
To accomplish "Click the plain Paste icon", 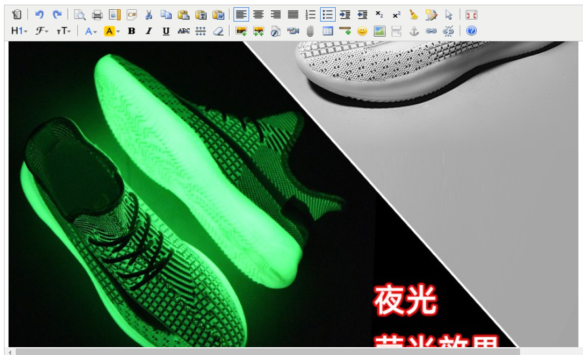I will (x=184, y=14).
